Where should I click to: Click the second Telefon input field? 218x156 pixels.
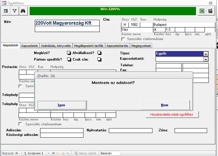[x=195, y=66]
